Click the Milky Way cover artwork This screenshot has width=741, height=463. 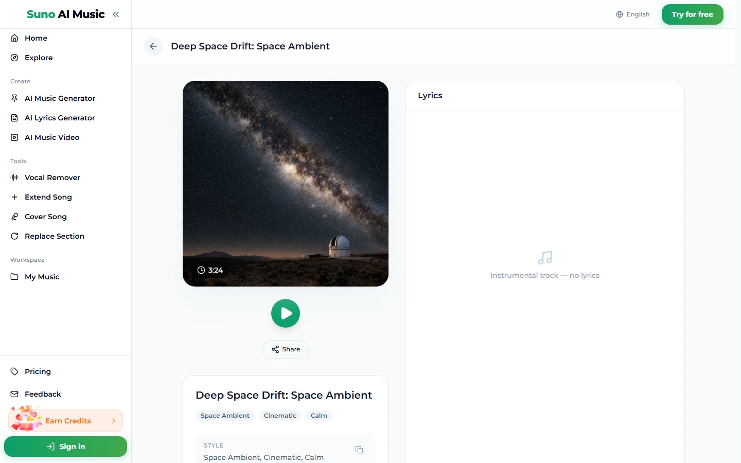pyautogui.click(x=286, y=184)
